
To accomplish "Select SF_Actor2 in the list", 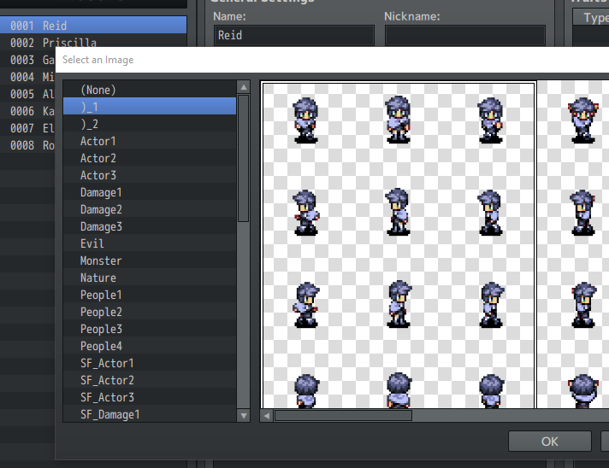I will pos(150,379).
